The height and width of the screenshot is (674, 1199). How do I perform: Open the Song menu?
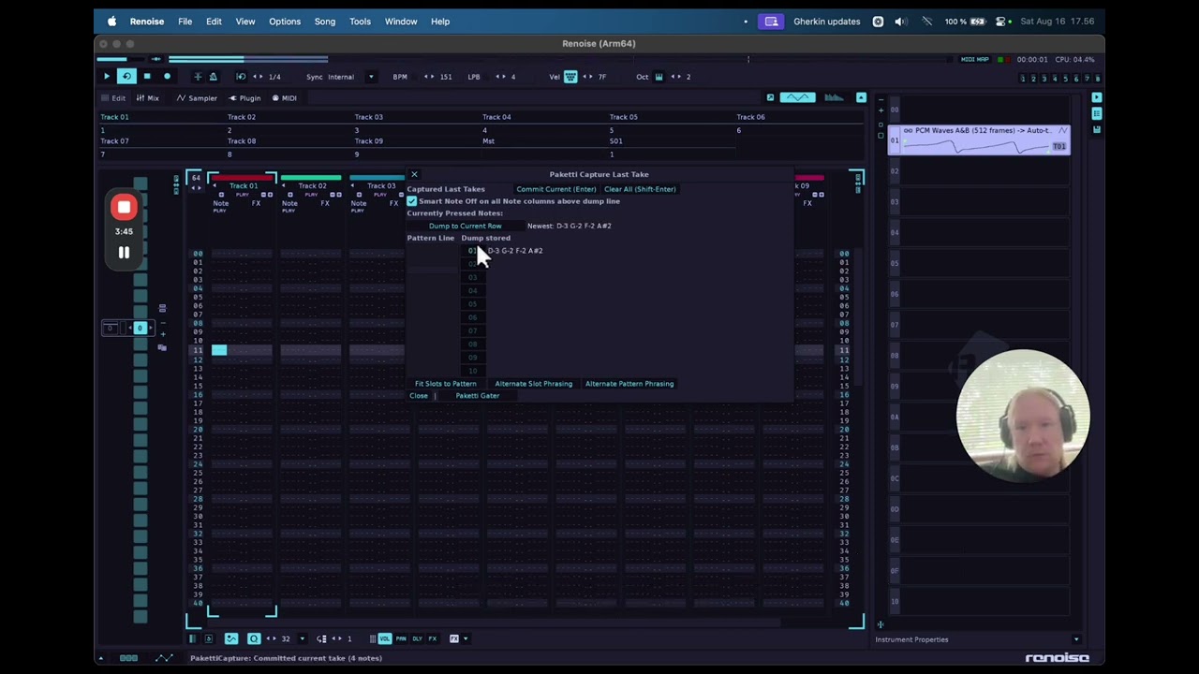325,22
